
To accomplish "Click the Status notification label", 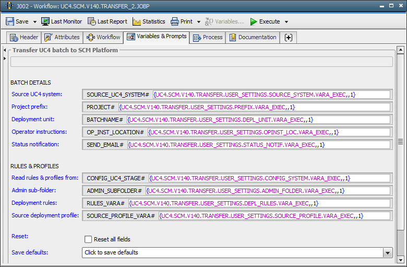I will click(35, 144).
